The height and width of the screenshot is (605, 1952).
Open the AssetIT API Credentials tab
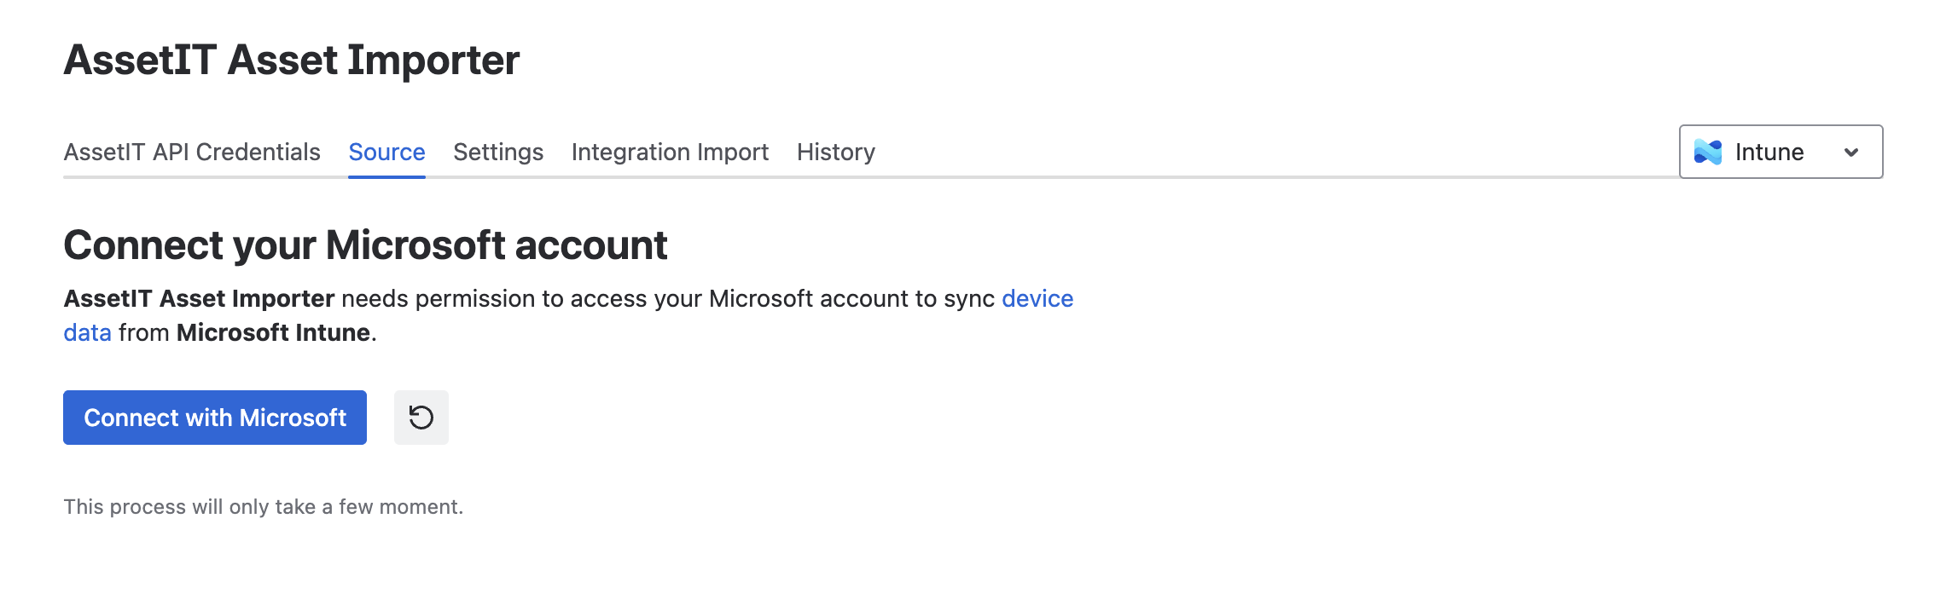tap(192, 152)
